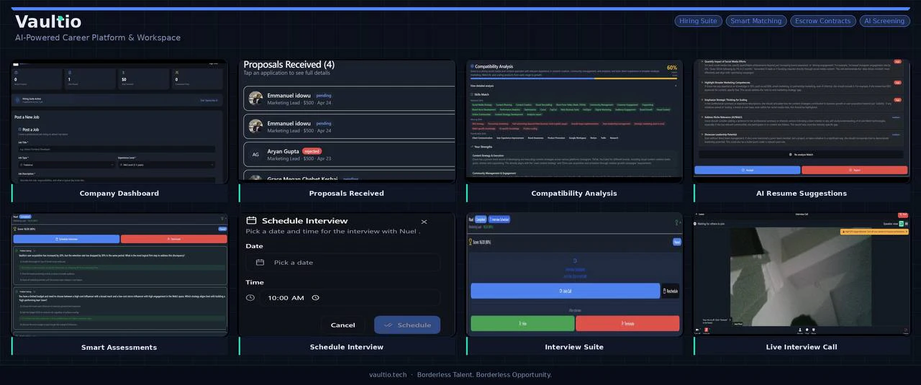Click the red Reject button
Screen dimensions: 921x385
(x=855, y=171)
